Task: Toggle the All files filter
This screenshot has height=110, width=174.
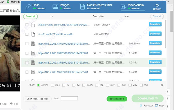Action: point(38,85)
